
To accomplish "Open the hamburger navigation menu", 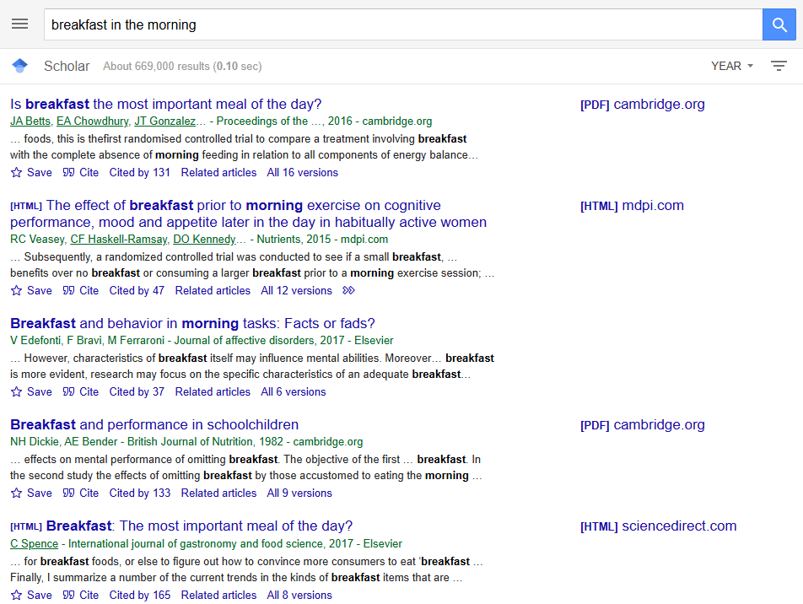I will (x=19, y=24).
